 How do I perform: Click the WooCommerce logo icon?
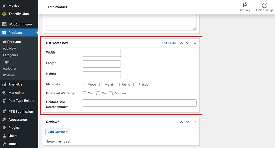click(4, 24)
